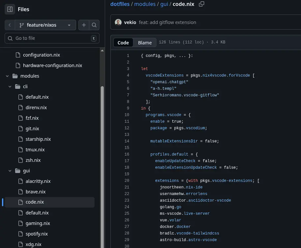
Task: Select spotify.nix in the file tree
Action: [x=37, y=234]
